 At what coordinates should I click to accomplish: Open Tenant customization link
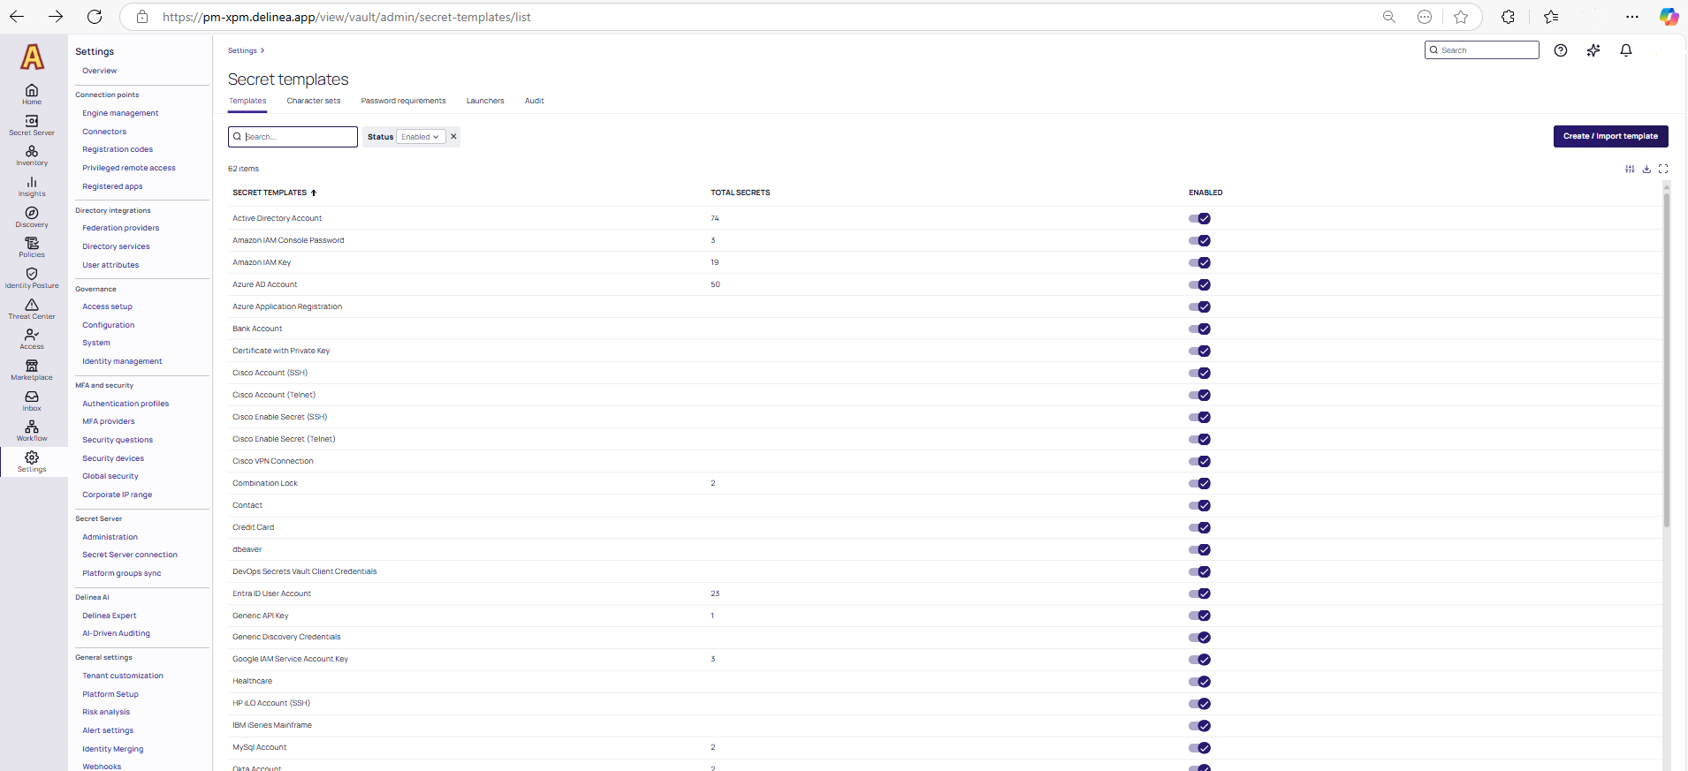click(123, 676)
